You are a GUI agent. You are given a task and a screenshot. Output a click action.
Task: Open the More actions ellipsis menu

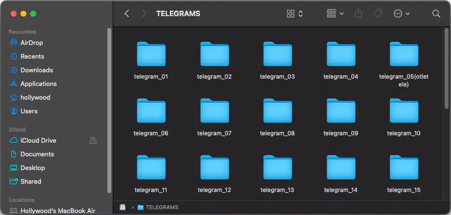tap(401, 14)
